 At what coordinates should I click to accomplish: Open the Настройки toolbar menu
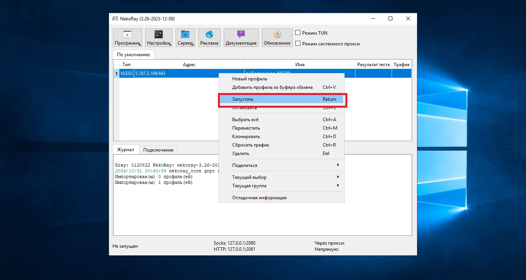click(x=159, y=38)
